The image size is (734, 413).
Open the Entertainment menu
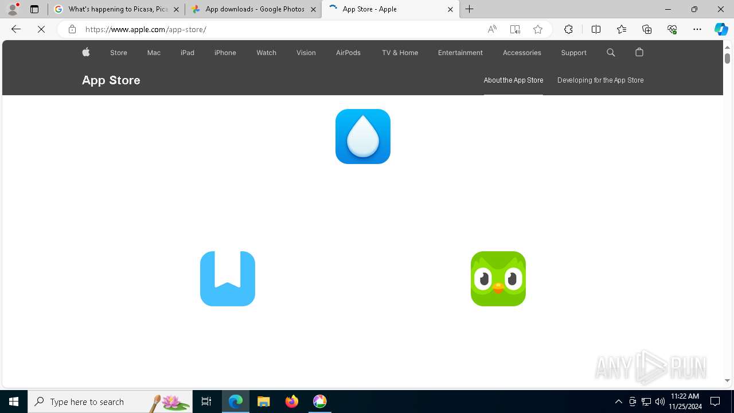click(460, 52)
